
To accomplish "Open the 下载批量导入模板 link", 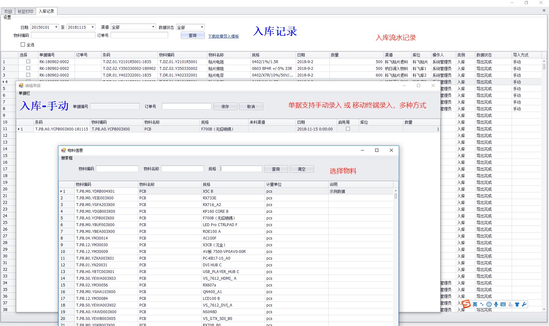I will pos(223,36).
